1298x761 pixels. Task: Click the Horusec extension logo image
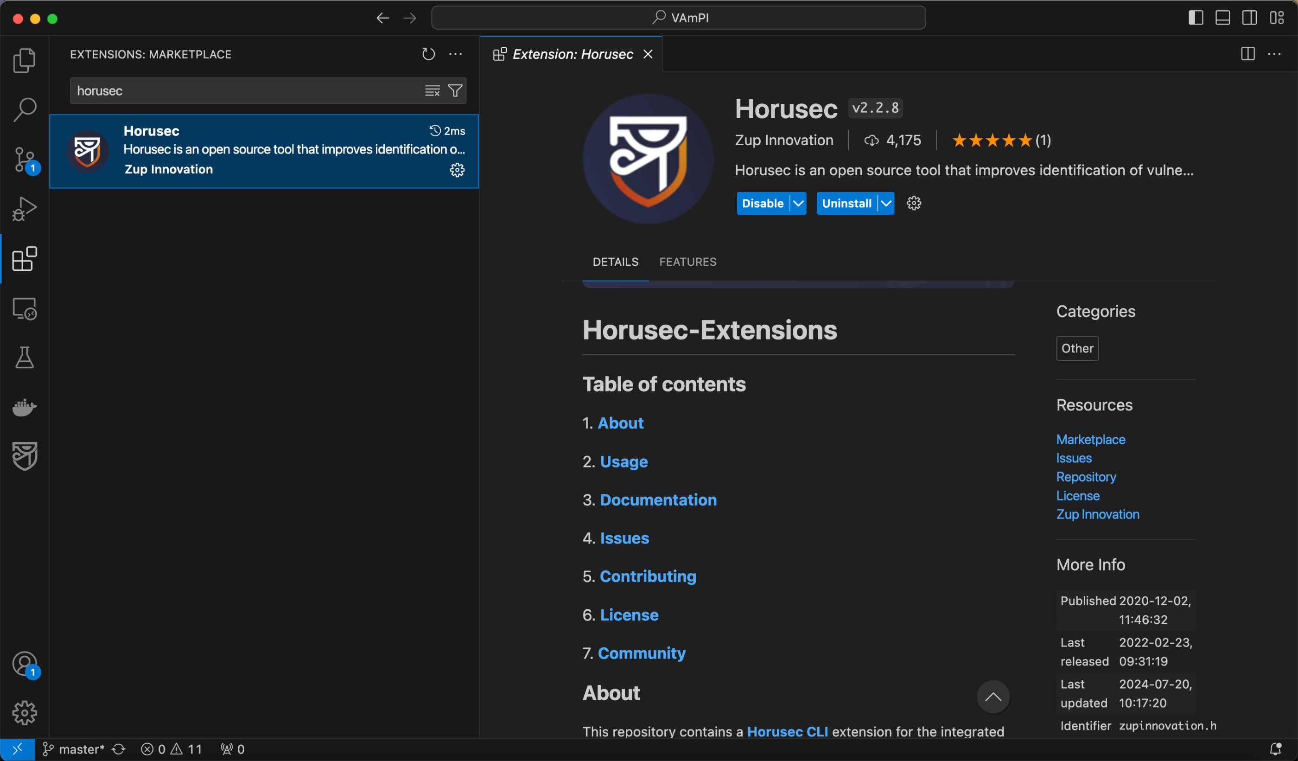coord(648,159)
